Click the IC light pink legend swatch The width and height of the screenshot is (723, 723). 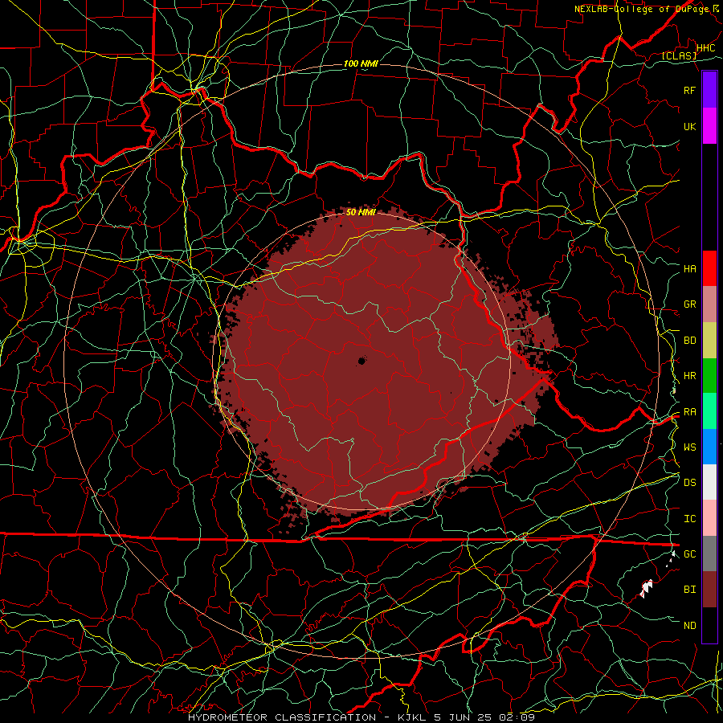pyautogui.click(x=709, y=518)
